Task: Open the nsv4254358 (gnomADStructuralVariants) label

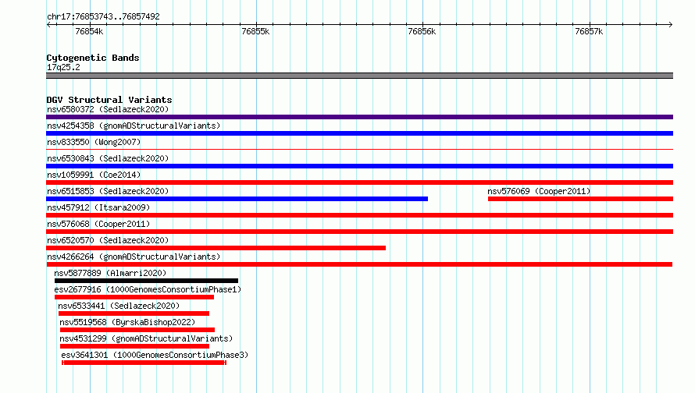Action: (134, 126)
